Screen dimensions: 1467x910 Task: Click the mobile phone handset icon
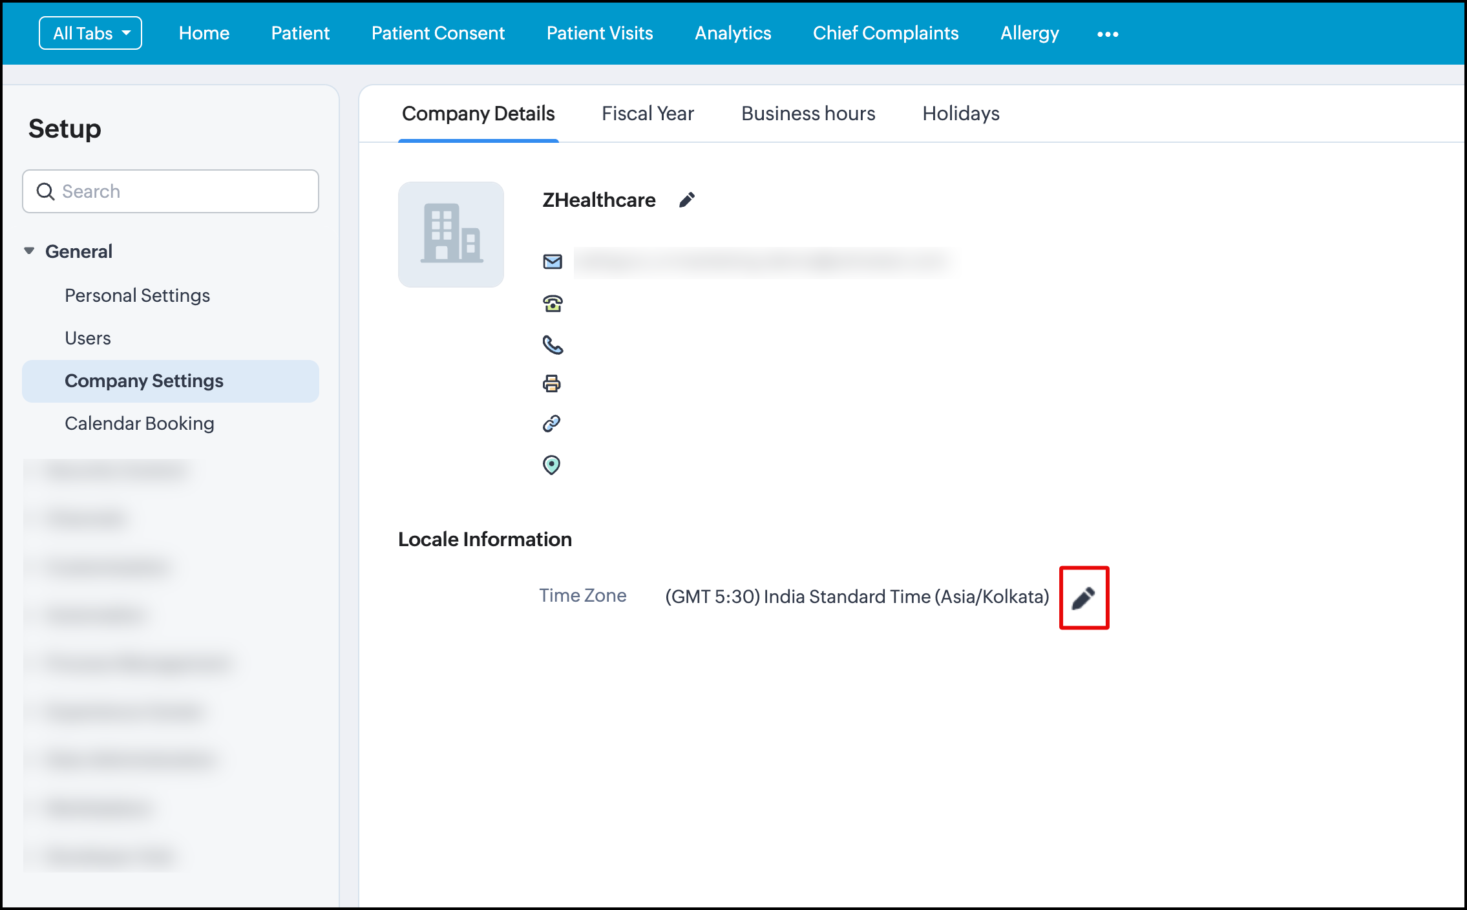pyautogui.click(x=553, y=345)
